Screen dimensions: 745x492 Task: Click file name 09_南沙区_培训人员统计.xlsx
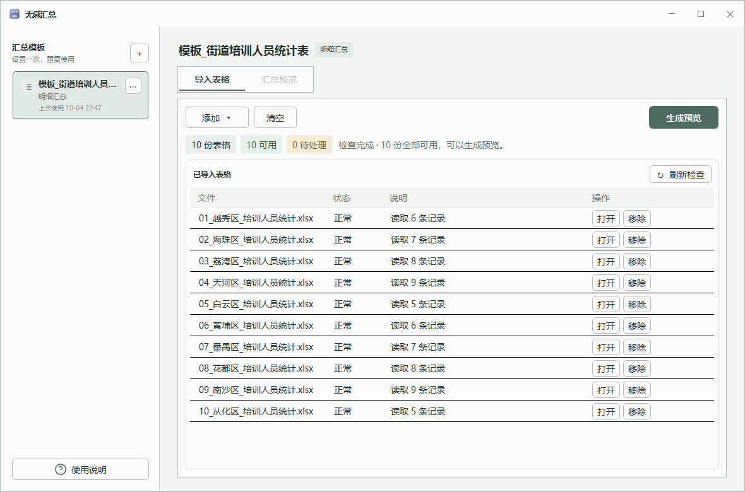click(256, 390)
